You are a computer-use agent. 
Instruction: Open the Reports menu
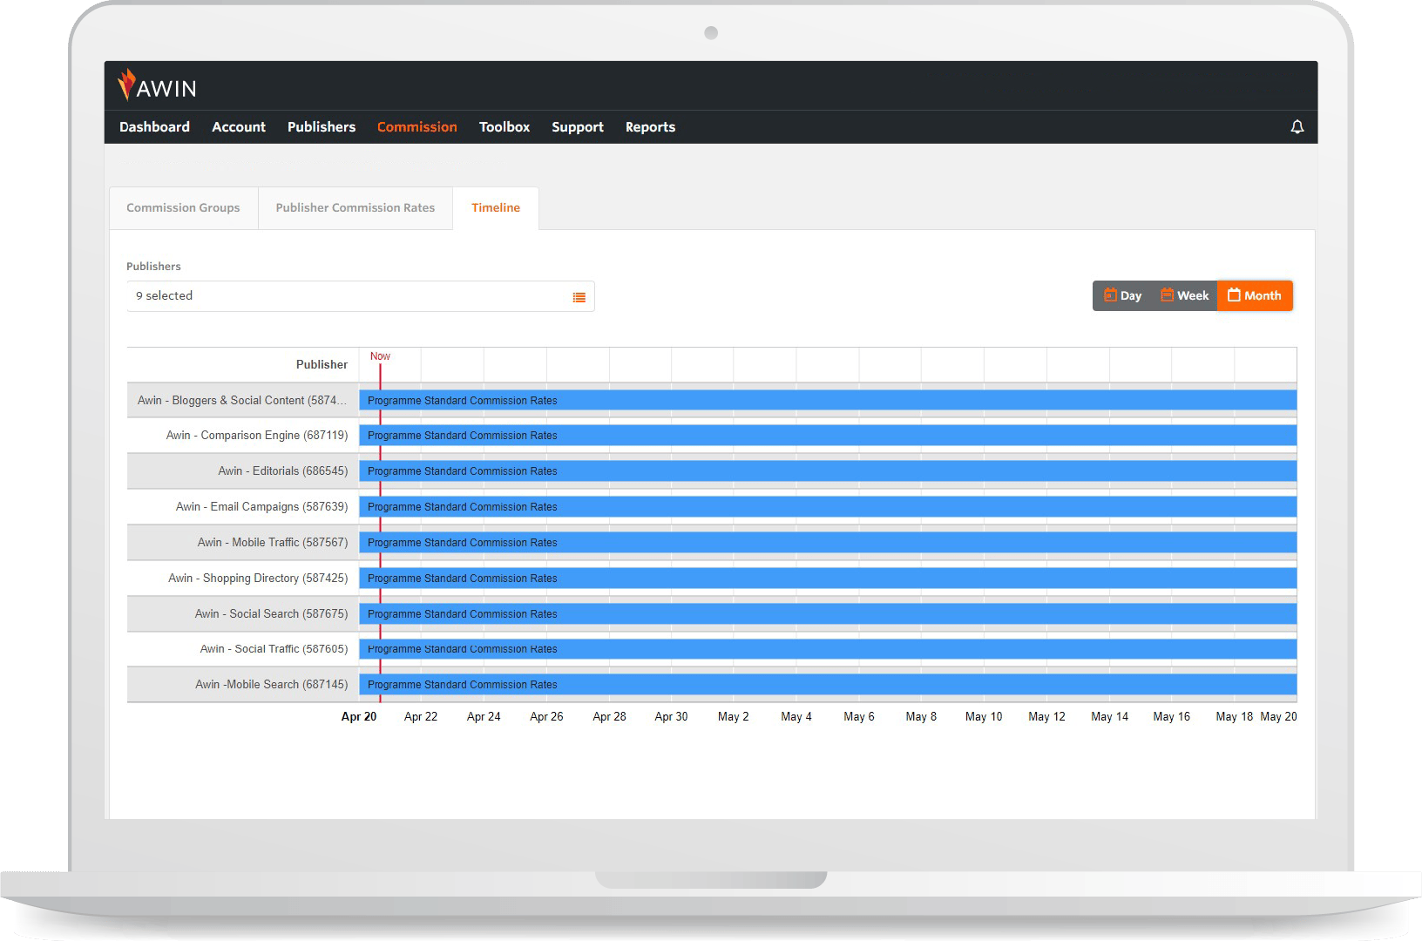coord(650,127)
